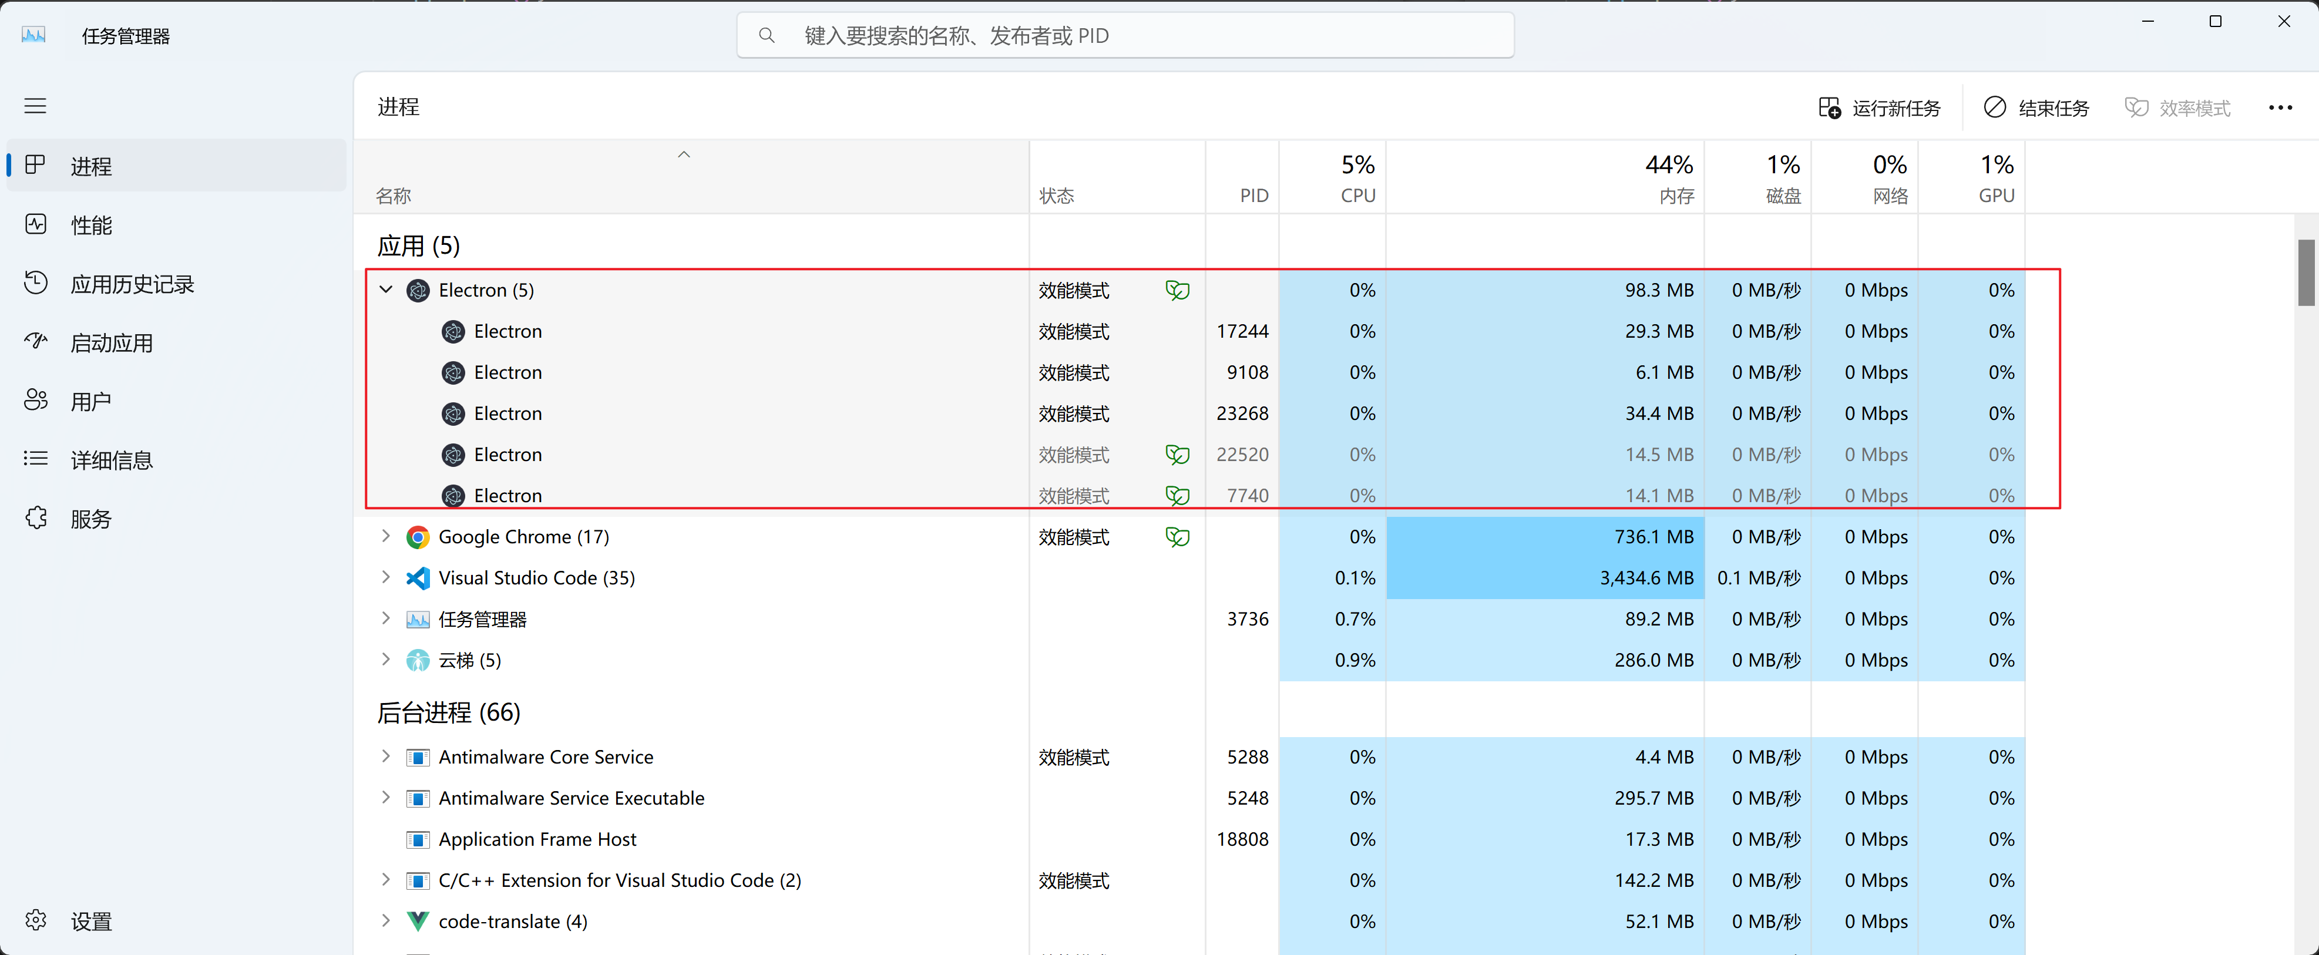Expand Antimalware Core Service row
The width and height of the screenshot is (2319, 955).
pos(386,756)
